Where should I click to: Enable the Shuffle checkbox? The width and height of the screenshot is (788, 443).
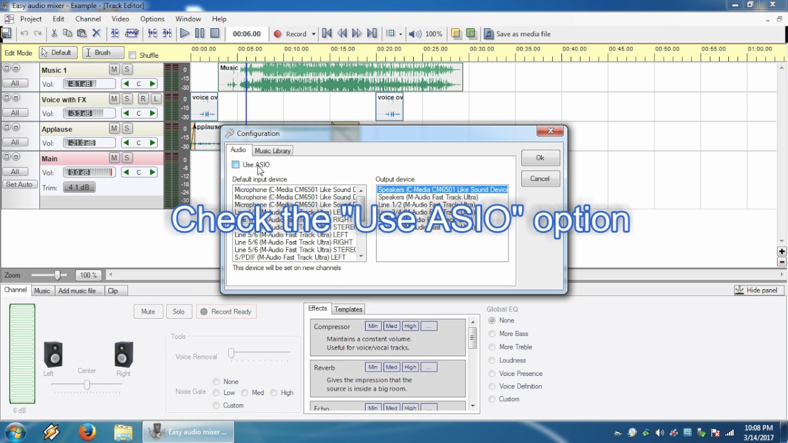[x=132, y=55]
